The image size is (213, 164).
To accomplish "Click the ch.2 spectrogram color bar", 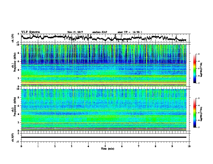I will 195,113.
